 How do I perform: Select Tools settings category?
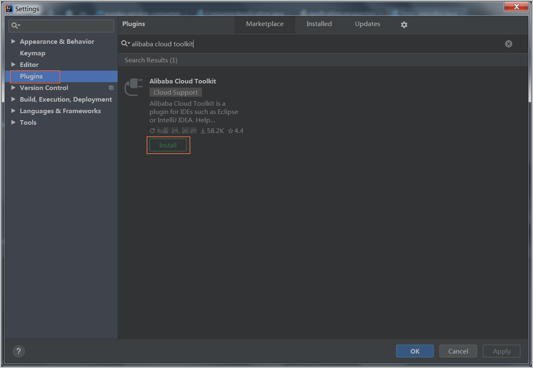(28, 123)
